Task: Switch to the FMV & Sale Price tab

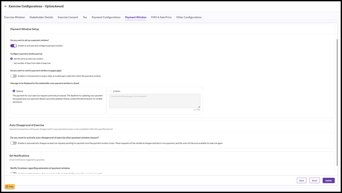Action: [x=161, y=17]
